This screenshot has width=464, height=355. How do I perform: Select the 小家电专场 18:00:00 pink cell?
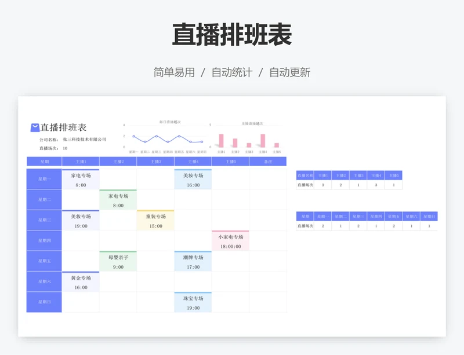230,241
